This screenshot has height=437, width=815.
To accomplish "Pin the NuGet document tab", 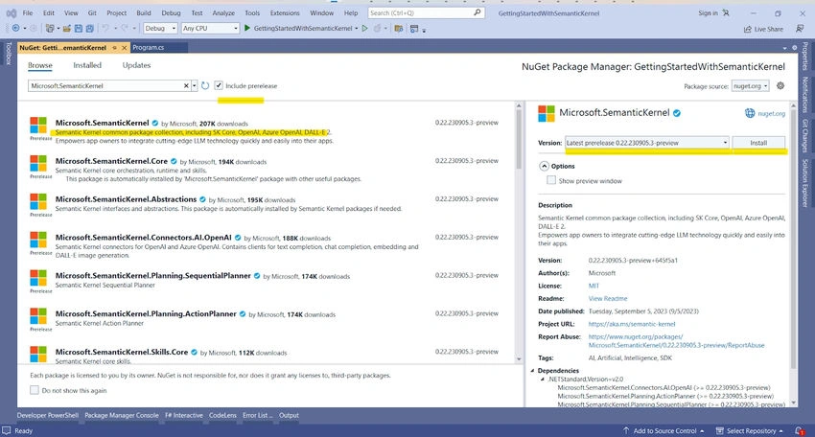I will [x=114, y=48].
